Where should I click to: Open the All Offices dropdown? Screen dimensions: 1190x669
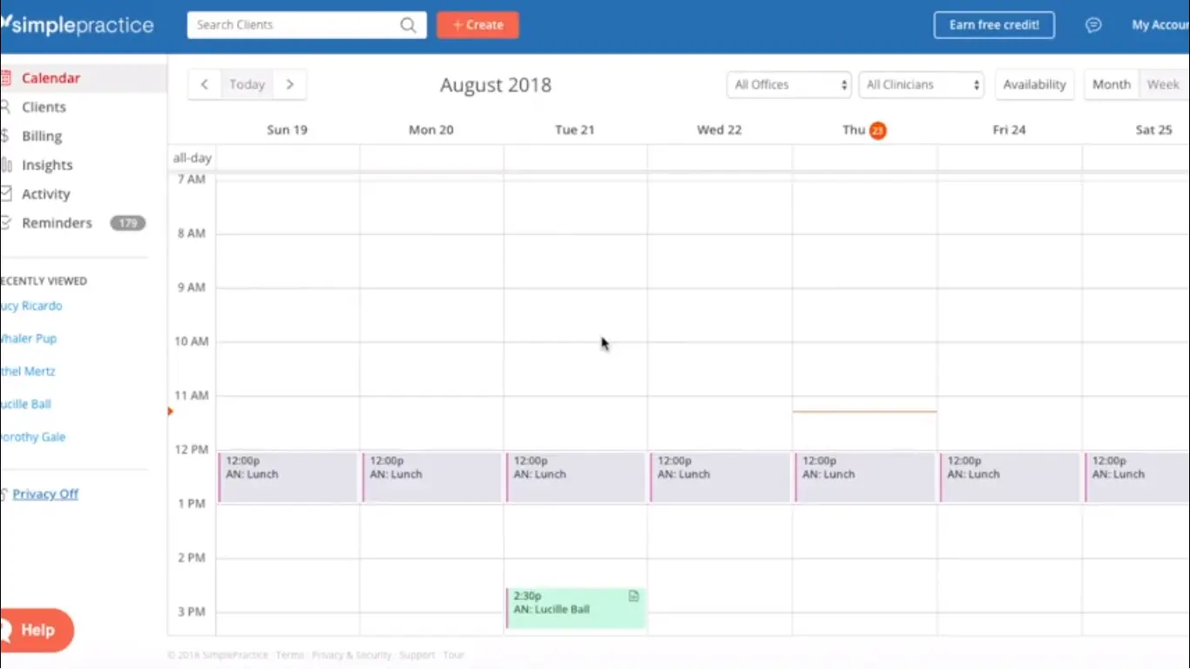pyautogui.click(x=788, y=84)
